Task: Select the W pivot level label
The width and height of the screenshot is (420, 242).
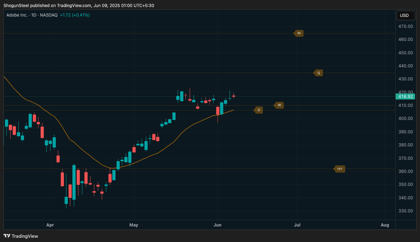Action: tap(279, 105)
